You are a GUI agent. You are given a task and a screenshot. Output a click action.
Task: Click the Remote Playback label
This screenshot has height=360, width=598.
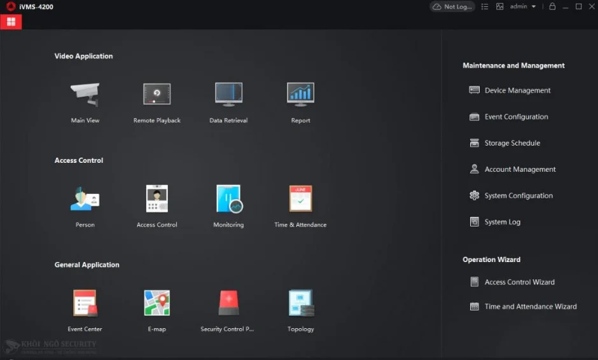[x=156, y=120]
